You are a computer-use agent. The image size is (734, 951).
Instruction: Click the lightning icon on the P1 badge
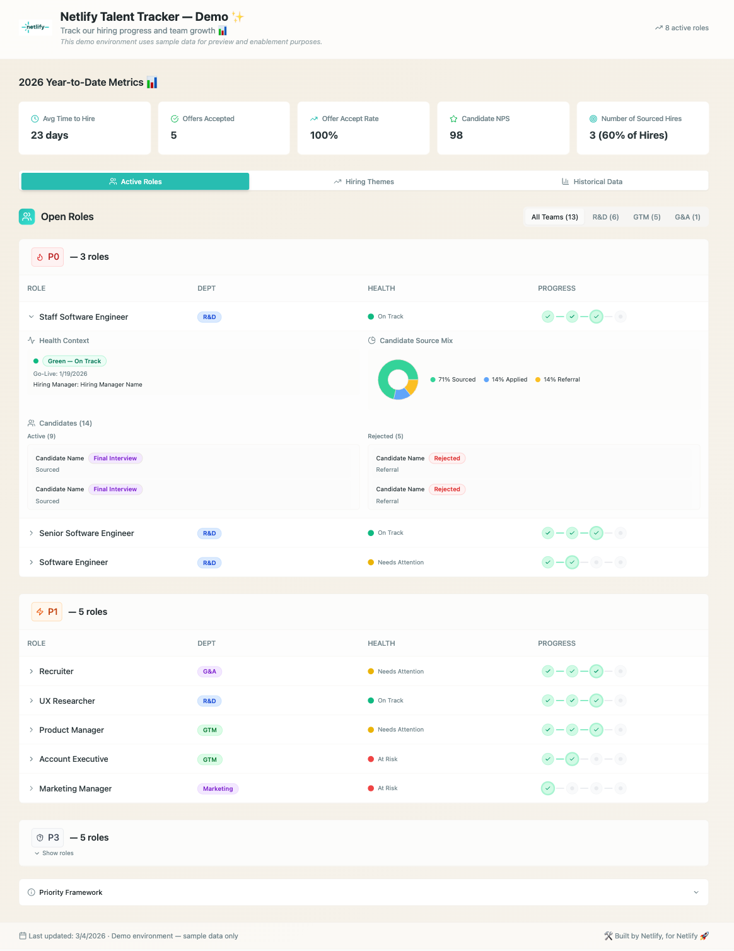click(x=39, y=612)
